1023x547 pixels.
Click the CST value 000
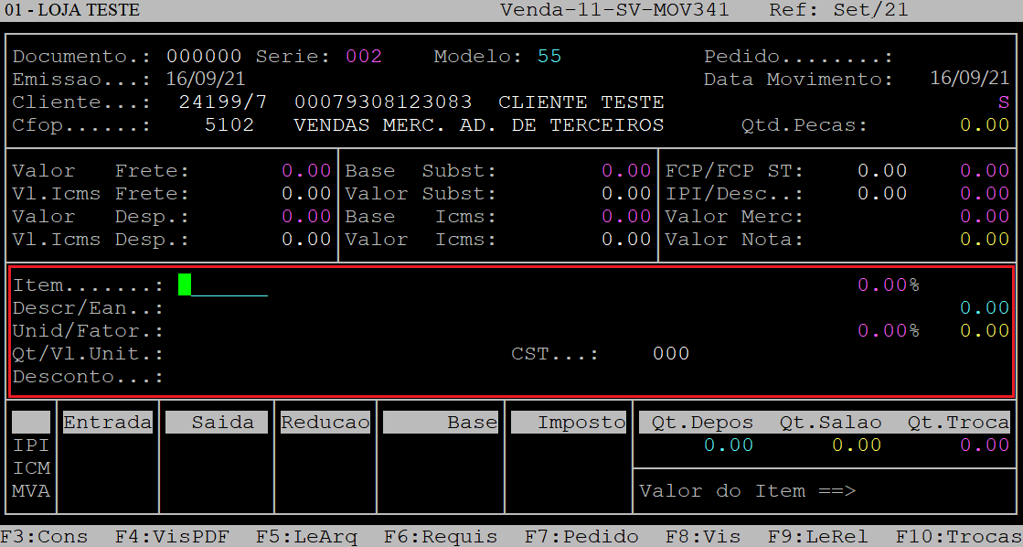pyautogui.click(x=670, y=354)
